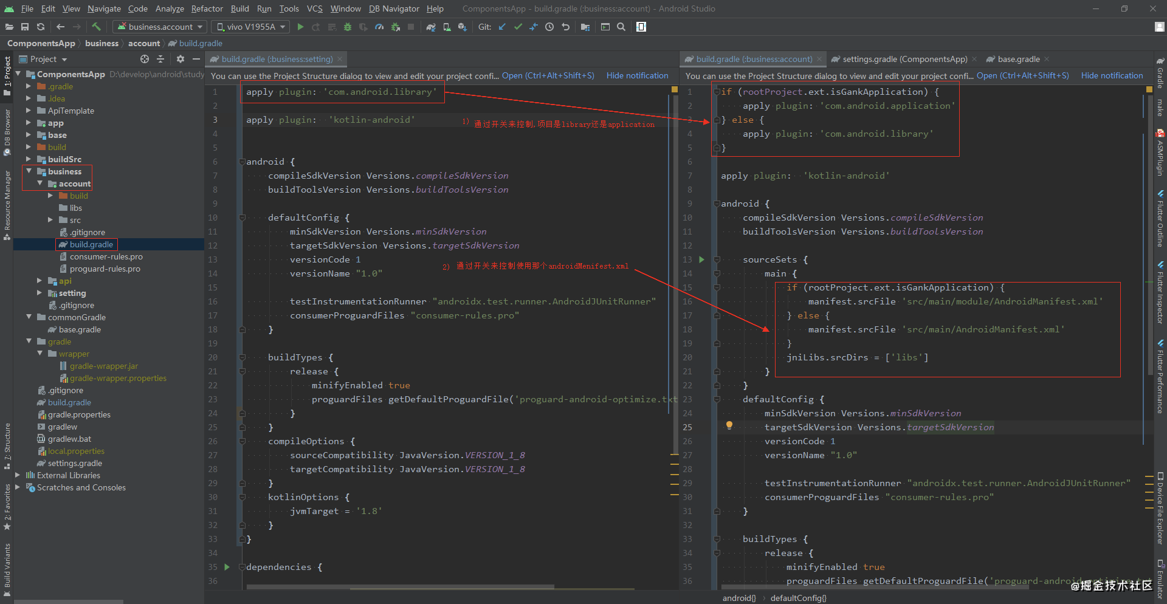Open Project panel settings gear
The height and width of the screenshot is (604, 1167).
point(181,59)
